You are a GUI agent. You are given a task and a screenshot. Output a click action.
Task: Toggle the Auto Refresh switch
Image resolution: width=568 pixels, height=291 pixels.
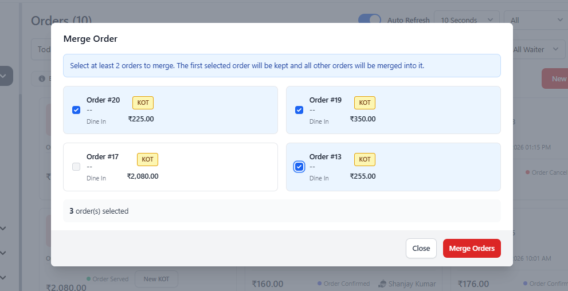(370, 20)
